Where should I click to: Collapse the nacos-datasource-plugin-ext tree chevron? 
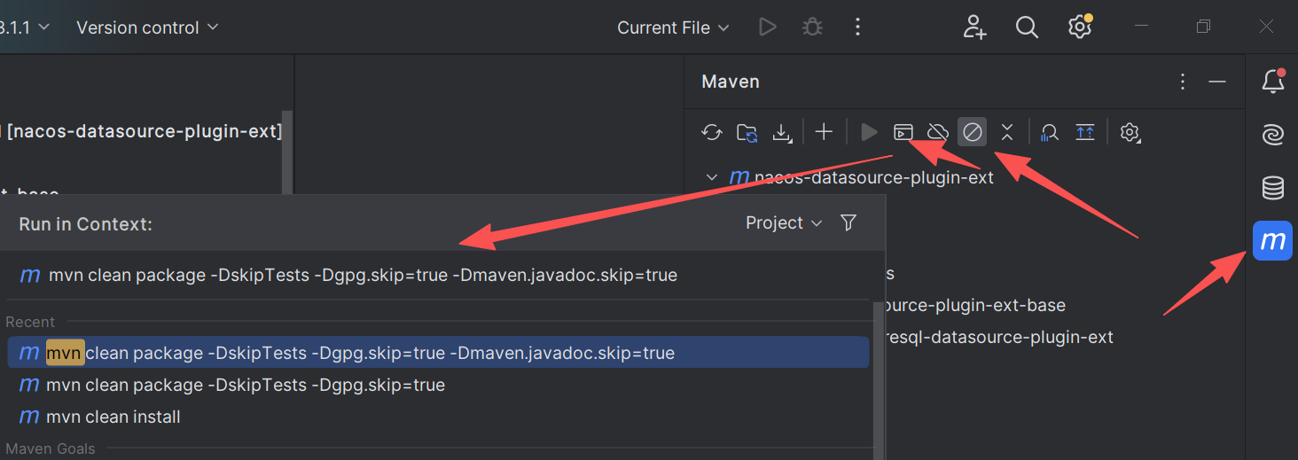(711, 177)
